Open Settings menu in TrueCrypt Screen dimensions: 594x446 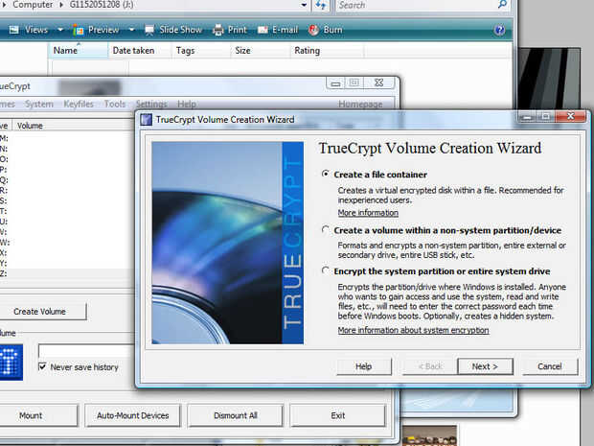[x=151, y=104]
